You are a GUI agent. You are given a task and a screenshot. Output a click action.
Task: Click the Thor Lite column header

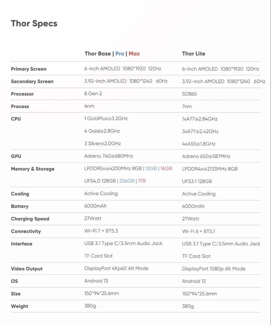pyautogui.click(x=194, y=54)
